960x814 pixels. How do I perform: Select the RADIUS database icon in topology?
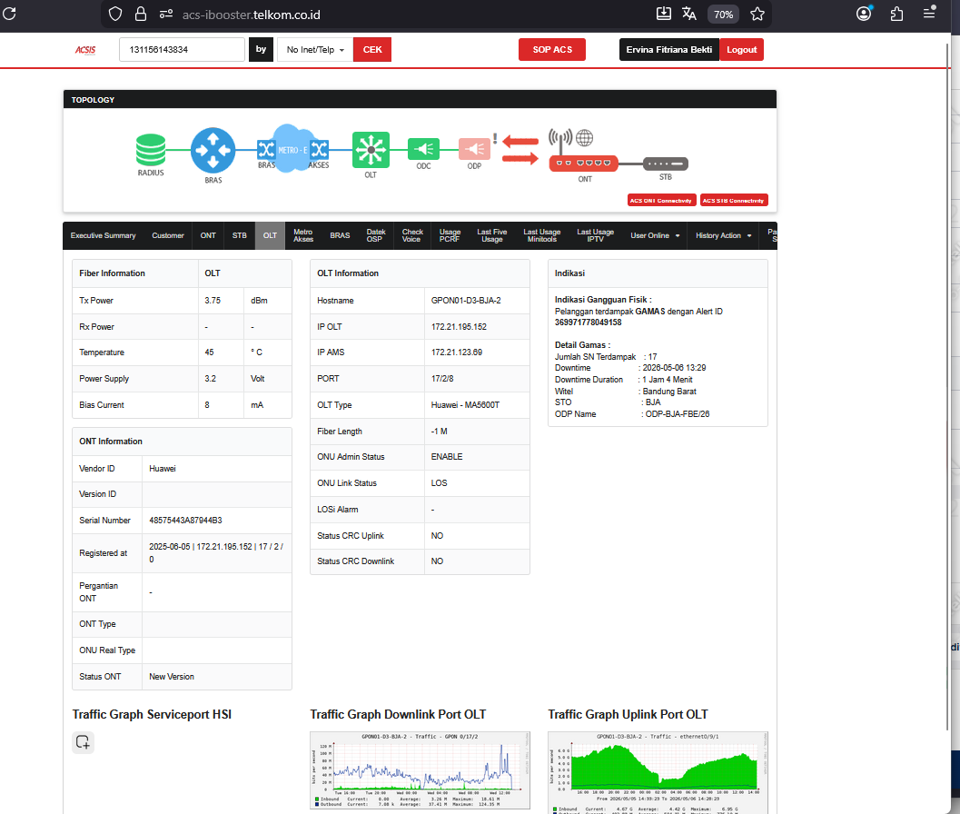[151, 150]
